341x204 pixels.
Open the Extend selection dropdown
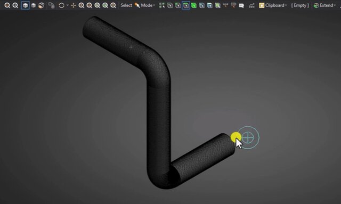coord(324,5)
